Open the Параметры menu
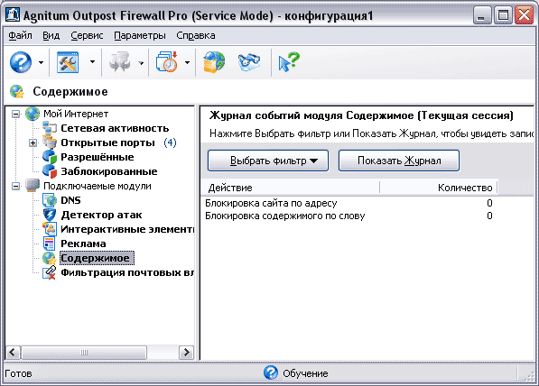This screenshot has width=539, height=386. point(140,35)
